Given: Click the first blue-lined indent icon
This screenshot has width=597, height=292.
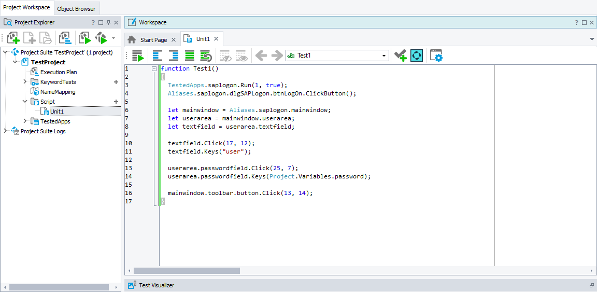Looking at the screenshot, I should coord(158,55).
